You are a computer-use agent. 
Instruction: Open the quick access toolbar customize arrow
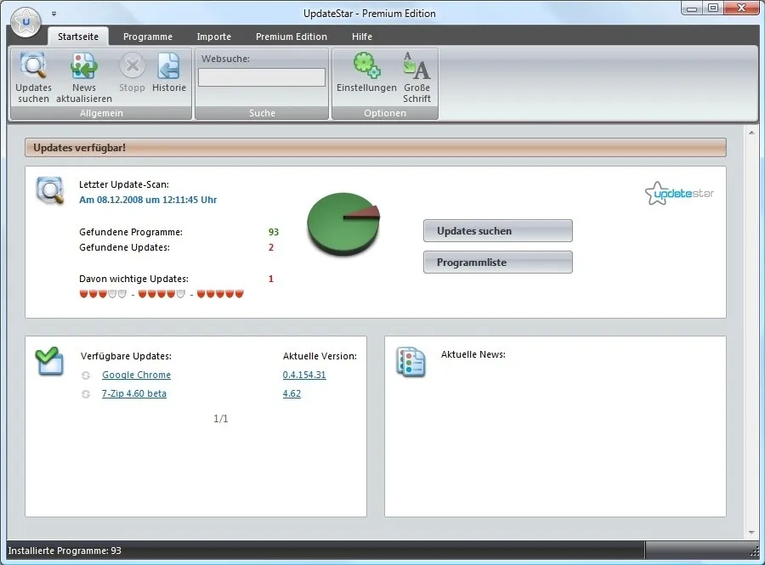(54, 14)
